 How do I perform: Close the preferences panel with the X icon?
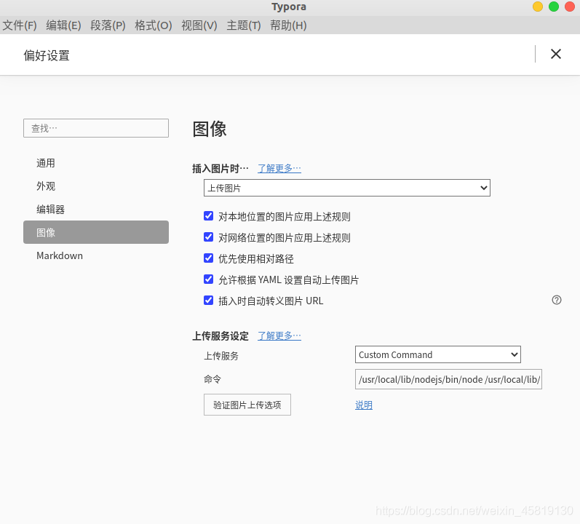555,54
